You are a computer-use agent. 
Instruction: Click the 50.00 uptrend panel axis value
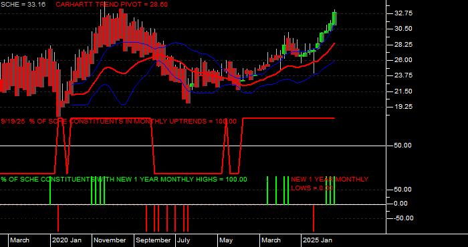click(x=404, y=146)
